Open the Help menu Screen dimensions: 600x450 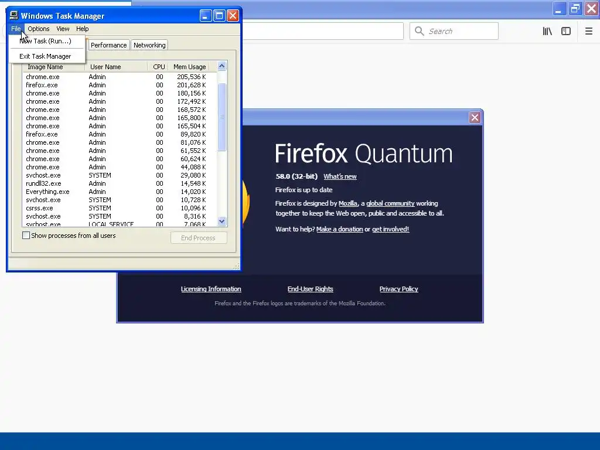[x=82, y=29]
